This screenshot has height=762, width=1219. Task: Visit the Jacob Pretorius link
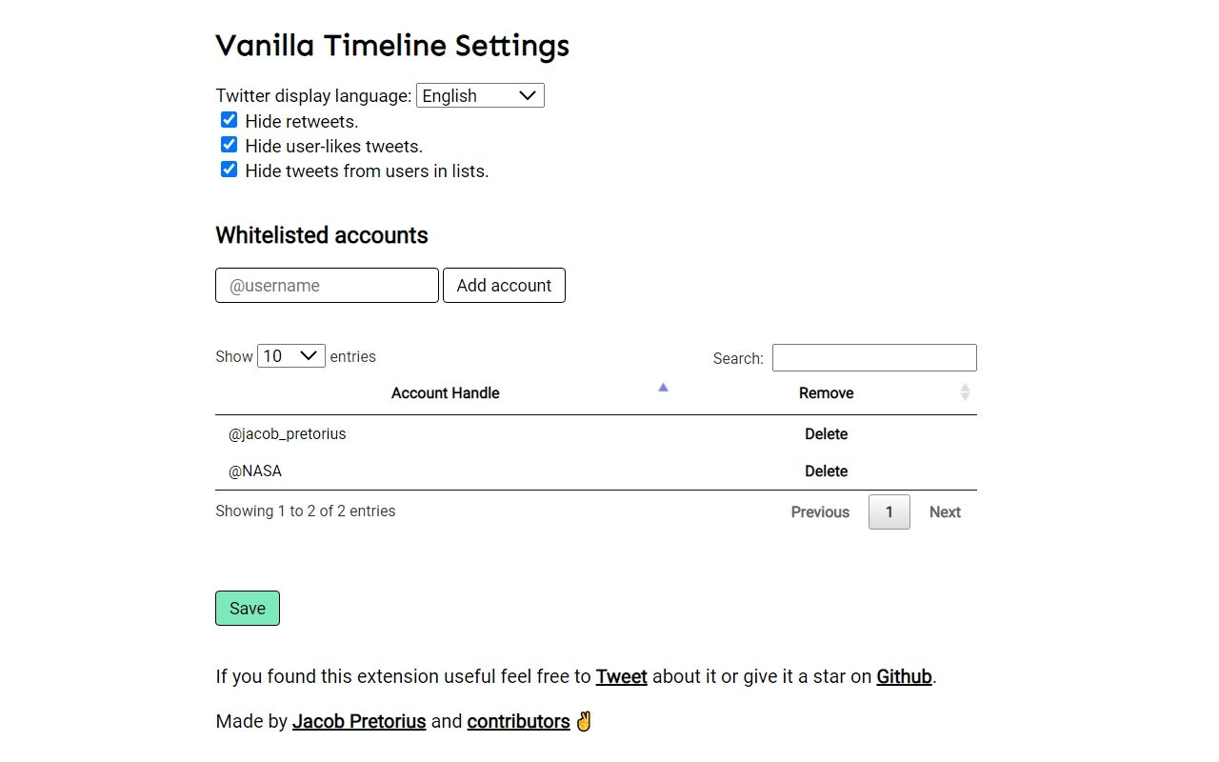pos(359,721)
